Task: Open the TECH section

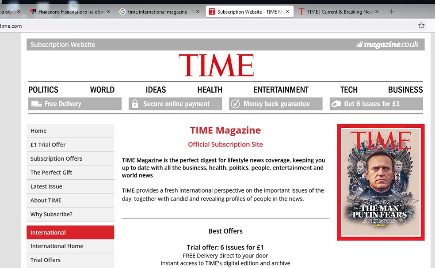Action: (x=349, y=90)
